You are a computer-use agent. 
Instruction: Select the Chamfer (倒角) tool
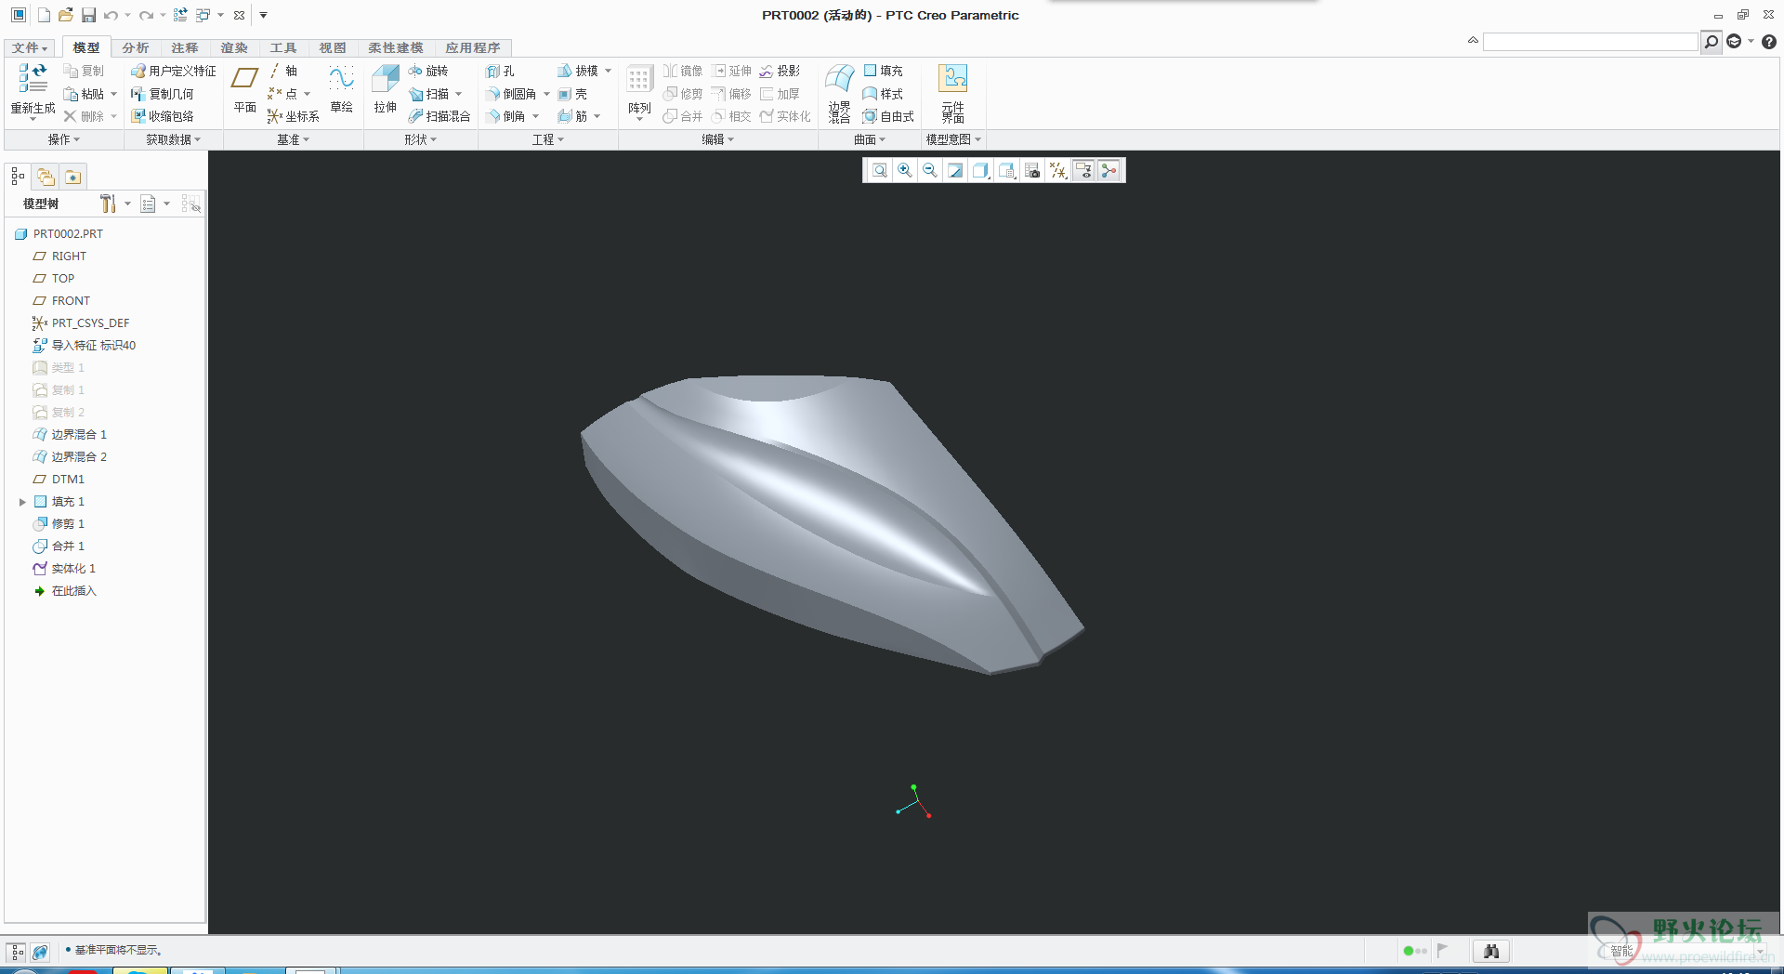pyautogui.click(x=505, y=116)
